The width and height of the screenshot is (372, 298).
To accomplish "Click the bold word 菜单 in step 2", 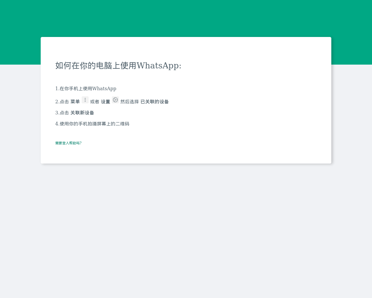I will [75, 102].
